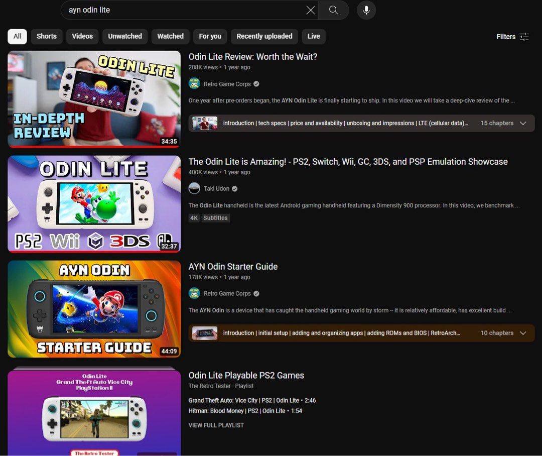Click VIEW FULL PLAYLIST
The image size is (542, 456).
pos(216,425)
